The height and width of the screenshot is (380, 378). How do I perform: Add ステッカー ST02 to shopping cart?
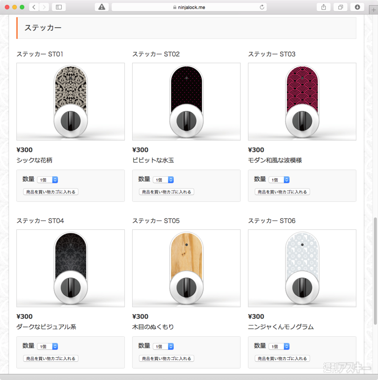(166, 192)
